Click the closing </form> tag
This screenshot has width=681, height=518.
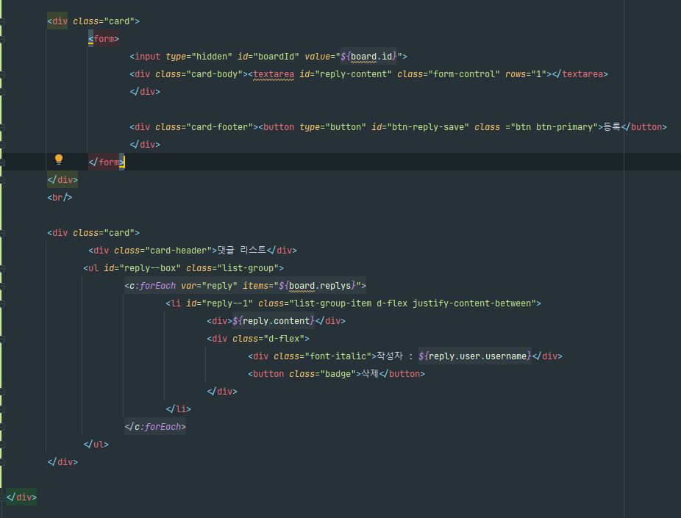point(106,162)
